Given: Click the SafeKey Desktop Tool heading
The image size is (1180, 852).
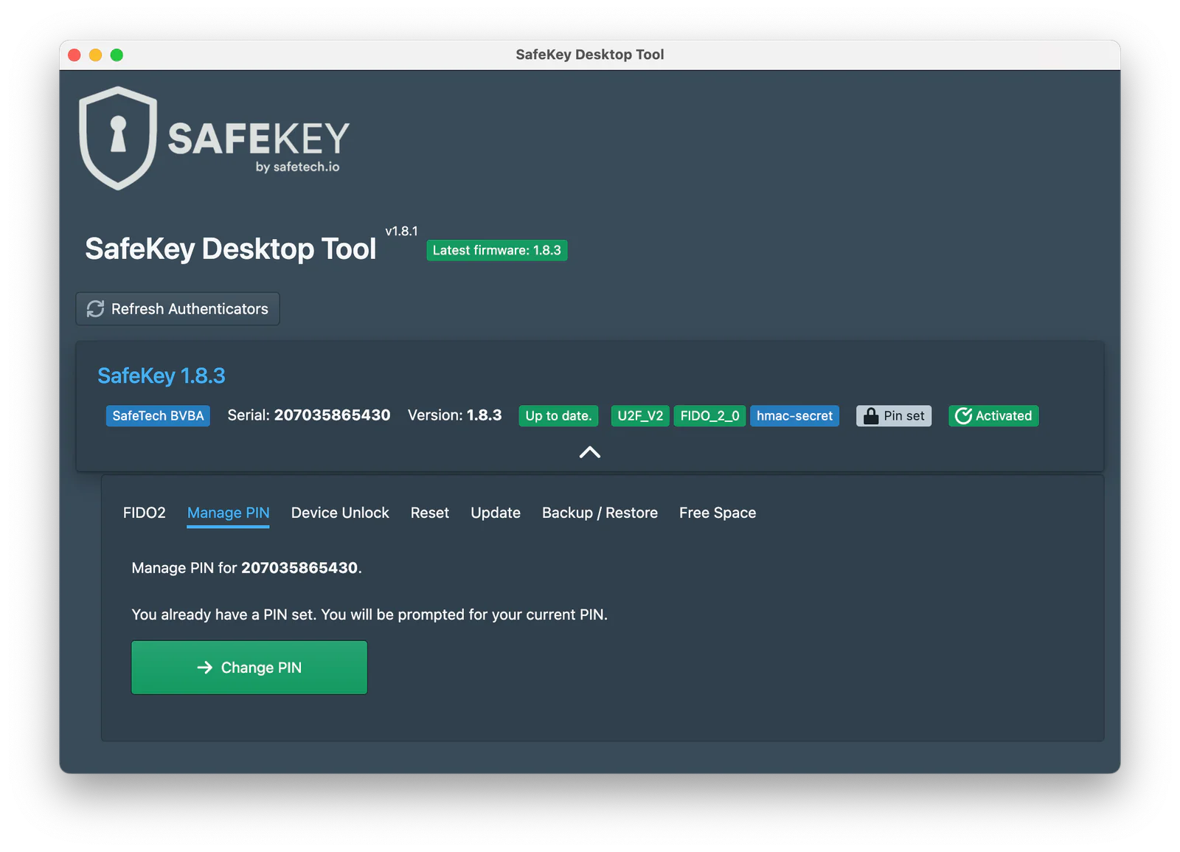Looking at the screenshot, I should coord(231,249).
